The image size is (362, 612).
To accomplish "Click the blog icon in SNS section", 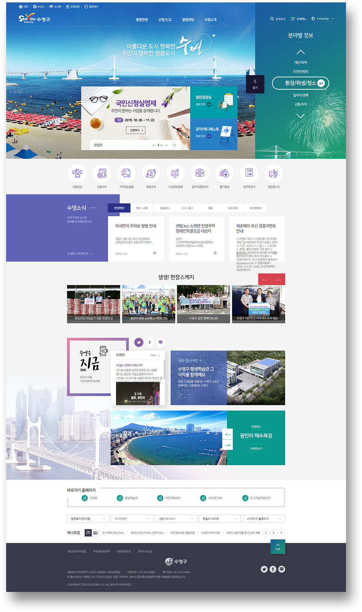I will tap(160, 342).
